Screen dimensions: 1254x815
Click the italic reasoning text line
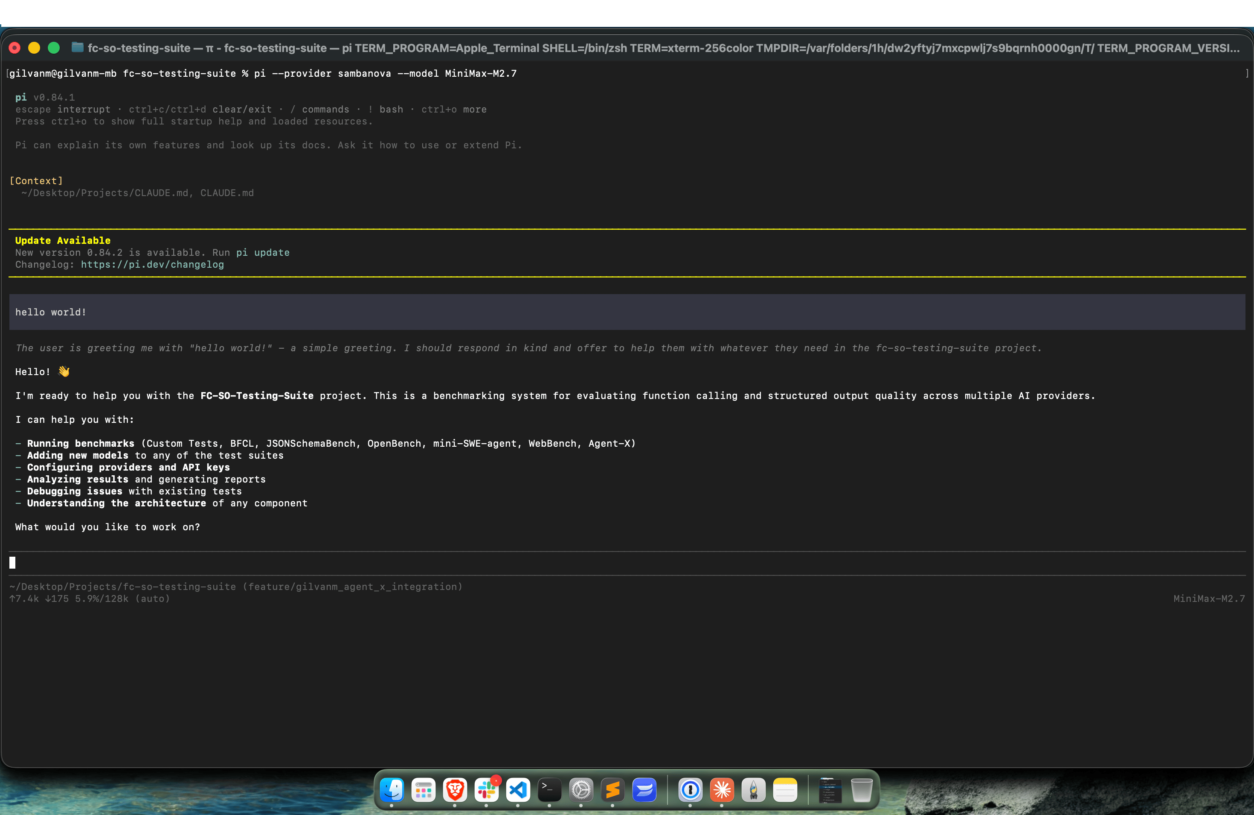pos(528,348)
